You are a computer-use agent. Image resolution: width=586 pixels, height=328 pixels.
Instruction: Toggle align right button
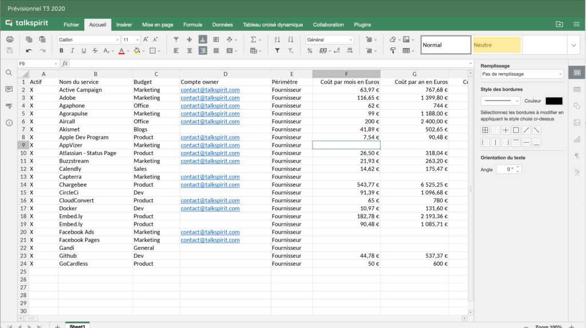pos(203,51)
